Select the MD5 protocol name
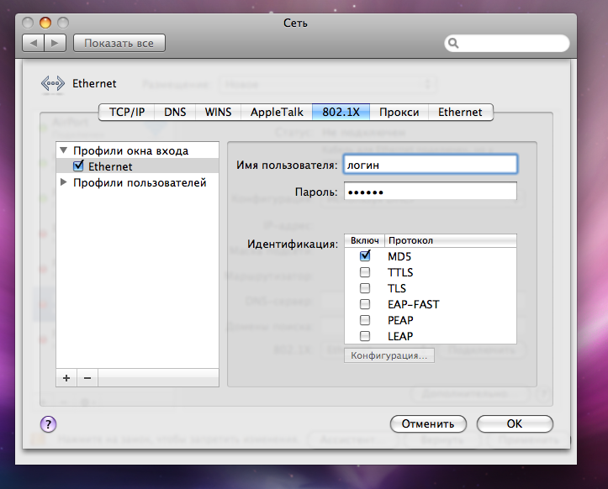Screen dimensions: 608x489 click(x=399, y=256)
